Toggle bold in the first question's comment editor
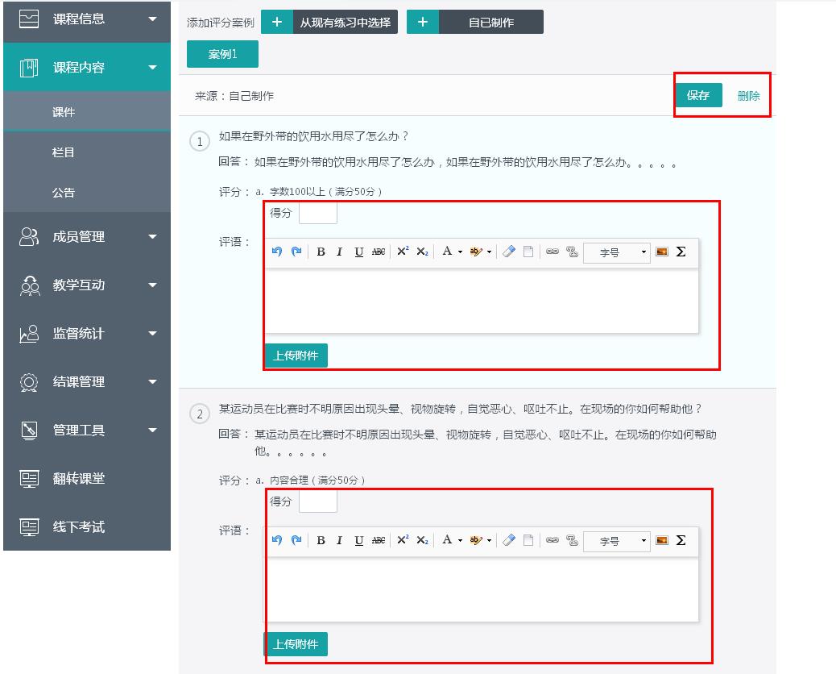 [x=321, y=252]
